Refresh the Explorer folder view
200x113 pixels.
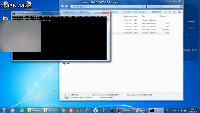(144, 7)
